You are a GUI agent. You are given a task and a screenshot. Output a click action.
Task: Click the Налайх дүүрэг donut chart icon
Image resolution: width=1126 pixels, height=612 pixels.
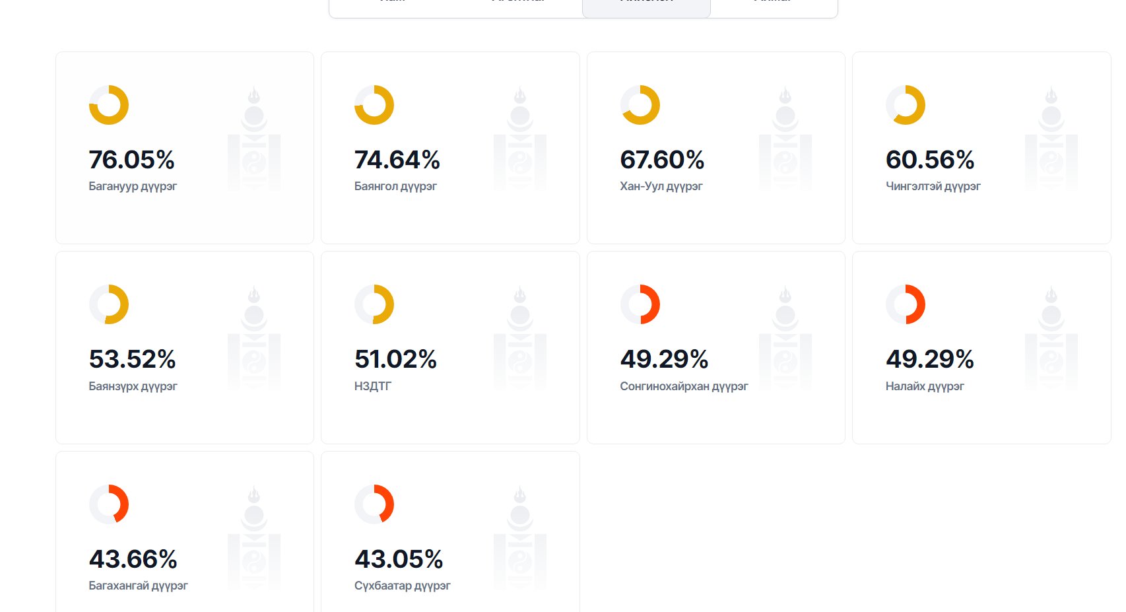[x=906, y=304]
